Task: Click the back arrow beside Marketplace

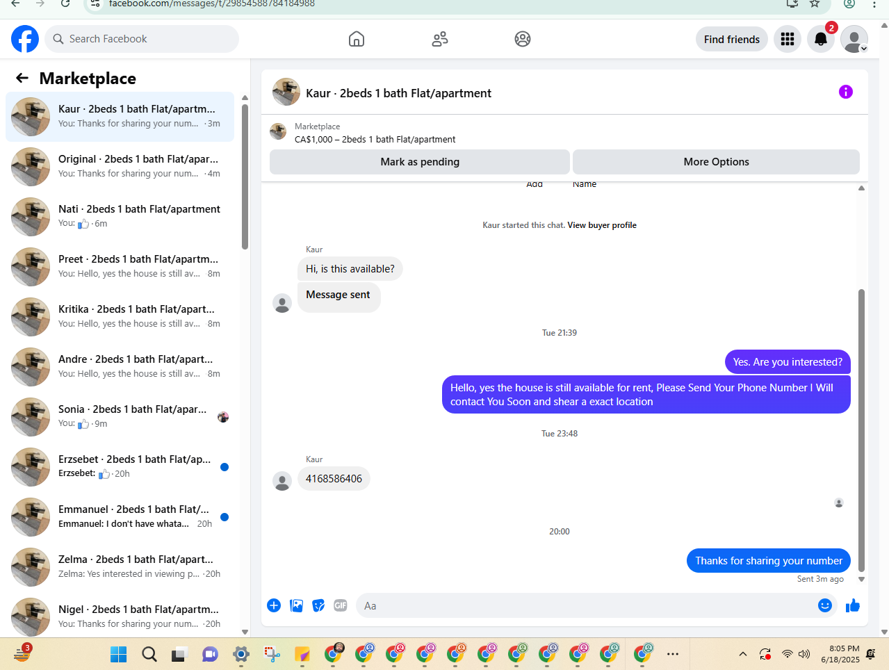Action: (22, 78)
